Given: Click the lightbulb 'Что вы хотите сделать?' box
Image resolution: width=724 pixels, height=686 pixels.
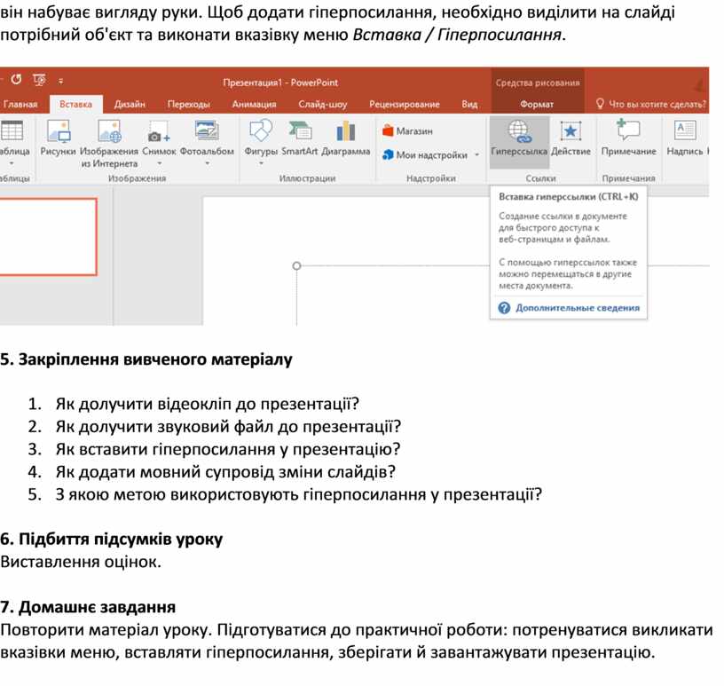Looking at the screenshot, I should (x=651, y=104).
